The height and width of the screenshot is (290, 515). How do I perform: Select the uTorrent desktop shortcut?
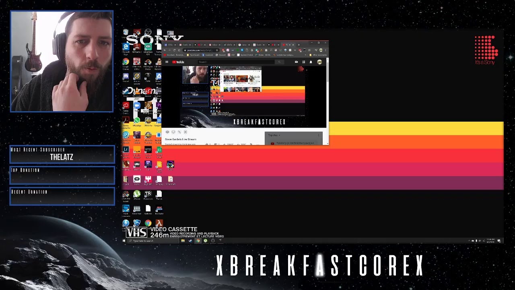[137, 195]
